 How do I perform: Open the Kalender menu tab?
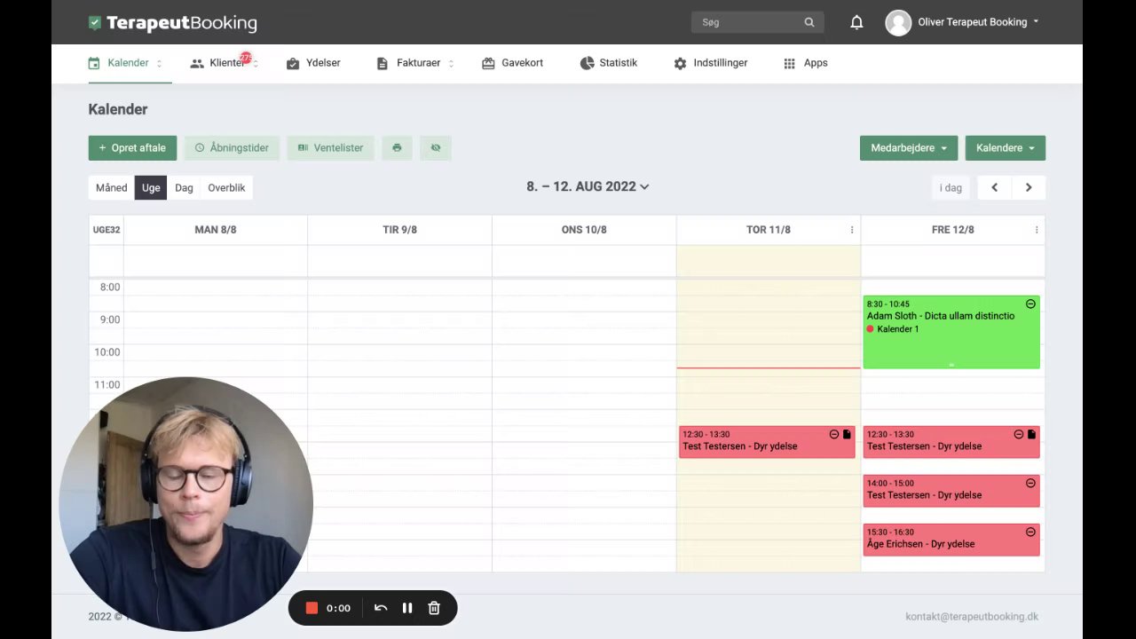coord(128,63)
